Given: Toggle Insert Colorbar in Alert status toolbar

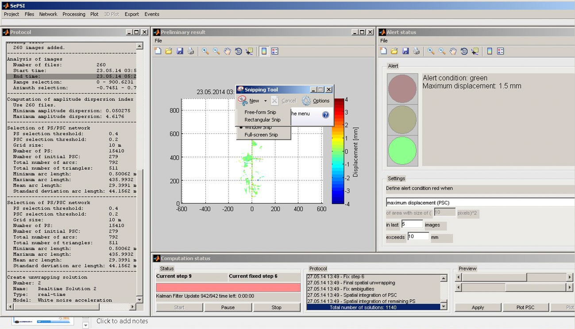Looking at the screenshot, I should point(490,51).
